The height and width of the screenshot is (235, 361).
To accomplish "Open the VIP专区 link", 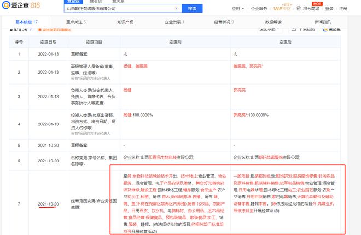I will (282, 9).
